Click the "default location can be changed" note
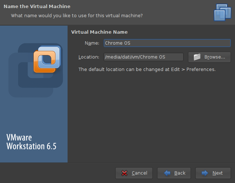235x183 pixels. click(x=147, y=70)
